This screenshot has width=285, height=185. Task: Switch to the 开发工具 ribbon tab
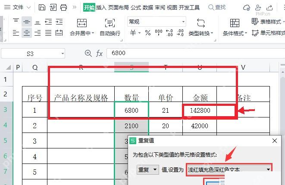[189, 7]
